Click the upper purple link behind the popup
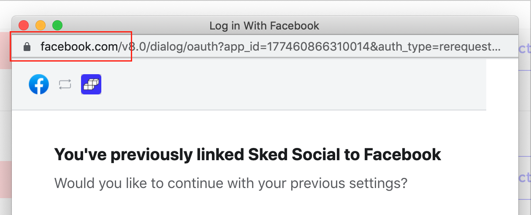531x215 pixels. coord(524,49)
